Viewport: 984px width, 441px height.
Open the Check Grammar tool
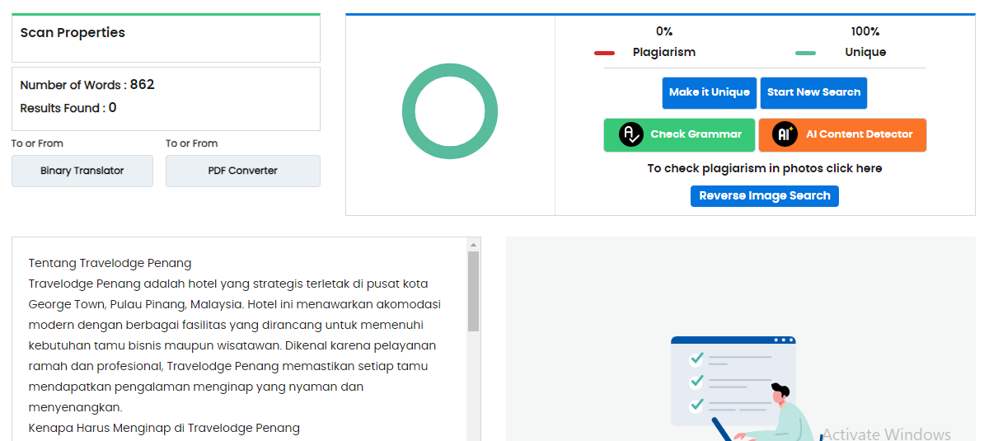click(x=679, y=135)
